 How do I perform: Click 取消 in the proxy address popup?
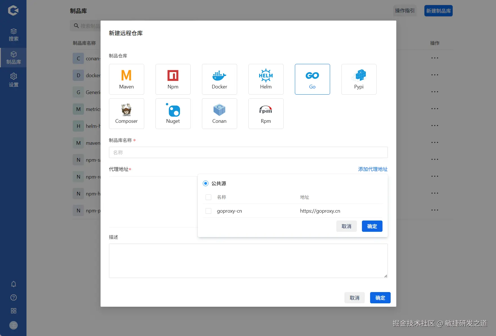click(x=346, y=226)
